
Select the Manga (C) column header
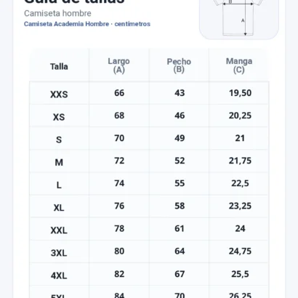[x=239, y=65]
